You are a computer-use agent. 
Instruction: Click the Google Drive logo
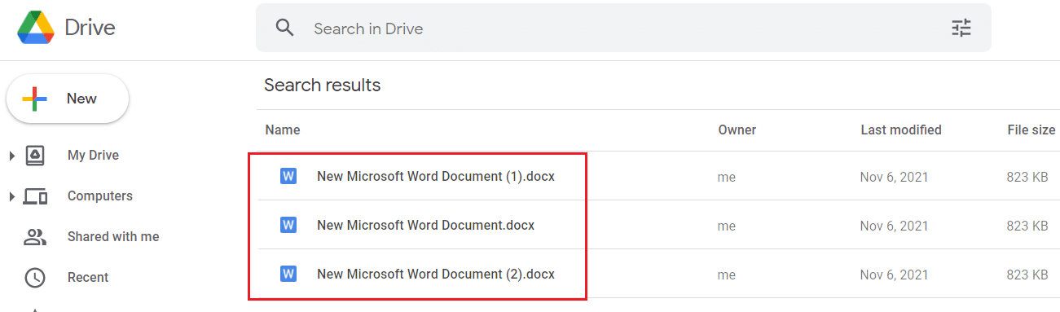tap(36, 28)
